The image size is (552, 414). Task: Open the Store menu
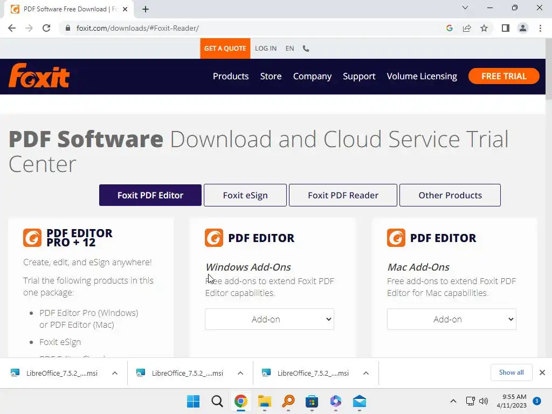pyautogui.click(x=271, y=77)
